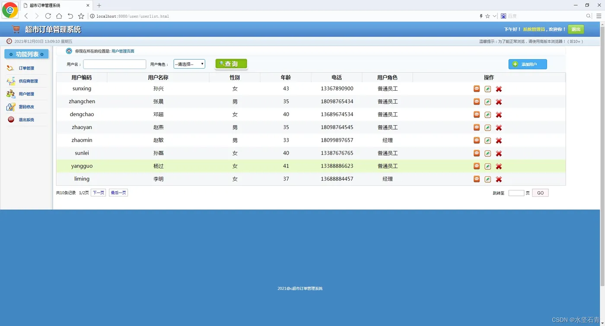Image resolution: width=605 pixels, height=326 pixels.
Task: Edit icon in yangguo row
Action: [x=487, y=167]
